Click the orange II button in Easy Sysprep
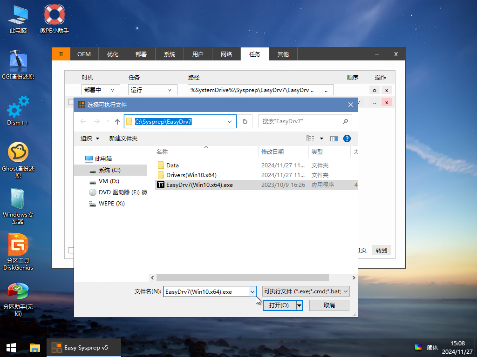 tap(61, 54)
